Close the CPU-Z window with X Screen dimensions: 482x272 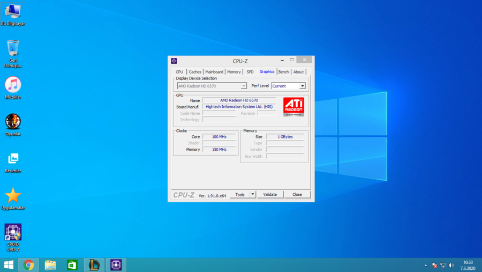(x=304, y=60)
